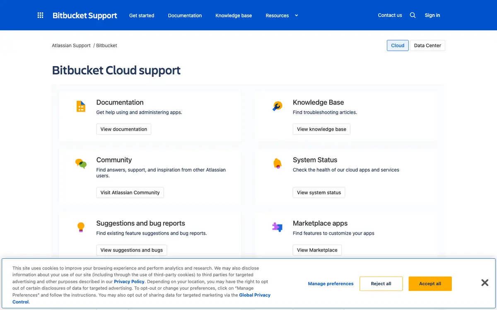Click the Bitbucket Cloud support page title
This screenshot has height=310, width=497.
point(116,70)
